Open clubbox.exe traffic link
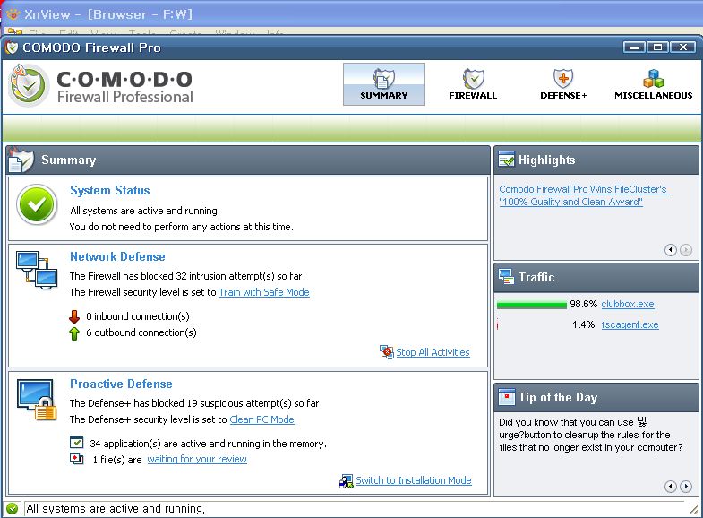The height and width of the screenshot is (518, 703). click(628, 304)
